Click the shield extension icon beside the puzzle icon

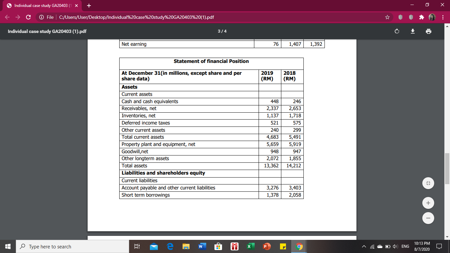411,16
